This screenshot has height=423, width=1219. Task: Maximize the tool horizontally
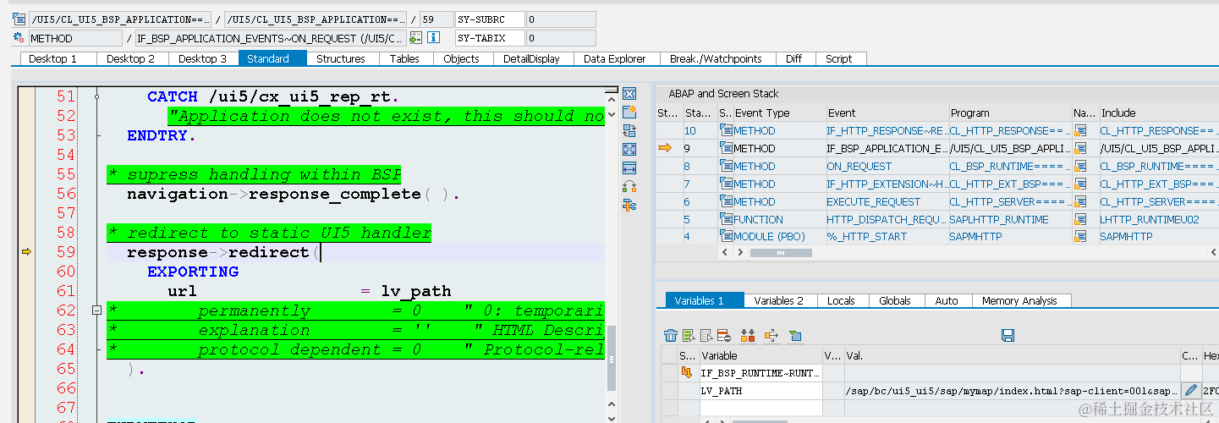pos(629,168)
